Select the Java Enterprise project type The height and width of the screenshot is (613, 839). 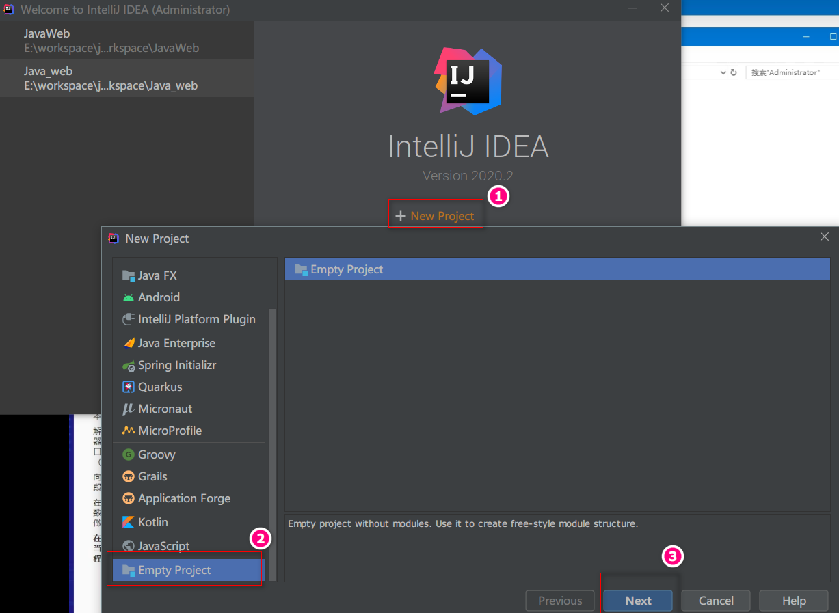[x=188, y=343]
